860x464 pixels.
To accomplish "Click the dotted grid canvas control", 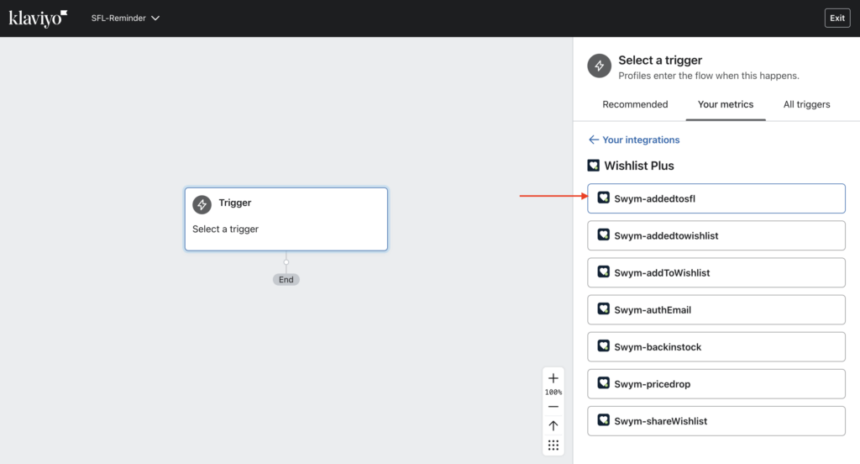I will (553, 445).
